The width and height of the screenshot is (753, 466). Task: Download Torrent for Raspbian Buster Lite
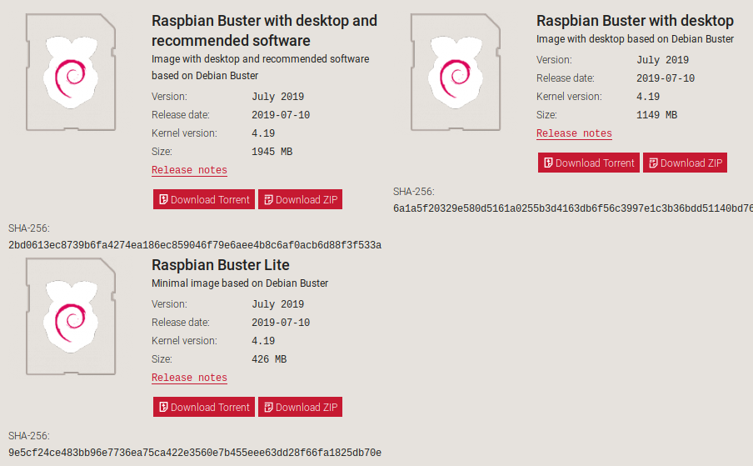pyautogui.click(x=204, y=407)
